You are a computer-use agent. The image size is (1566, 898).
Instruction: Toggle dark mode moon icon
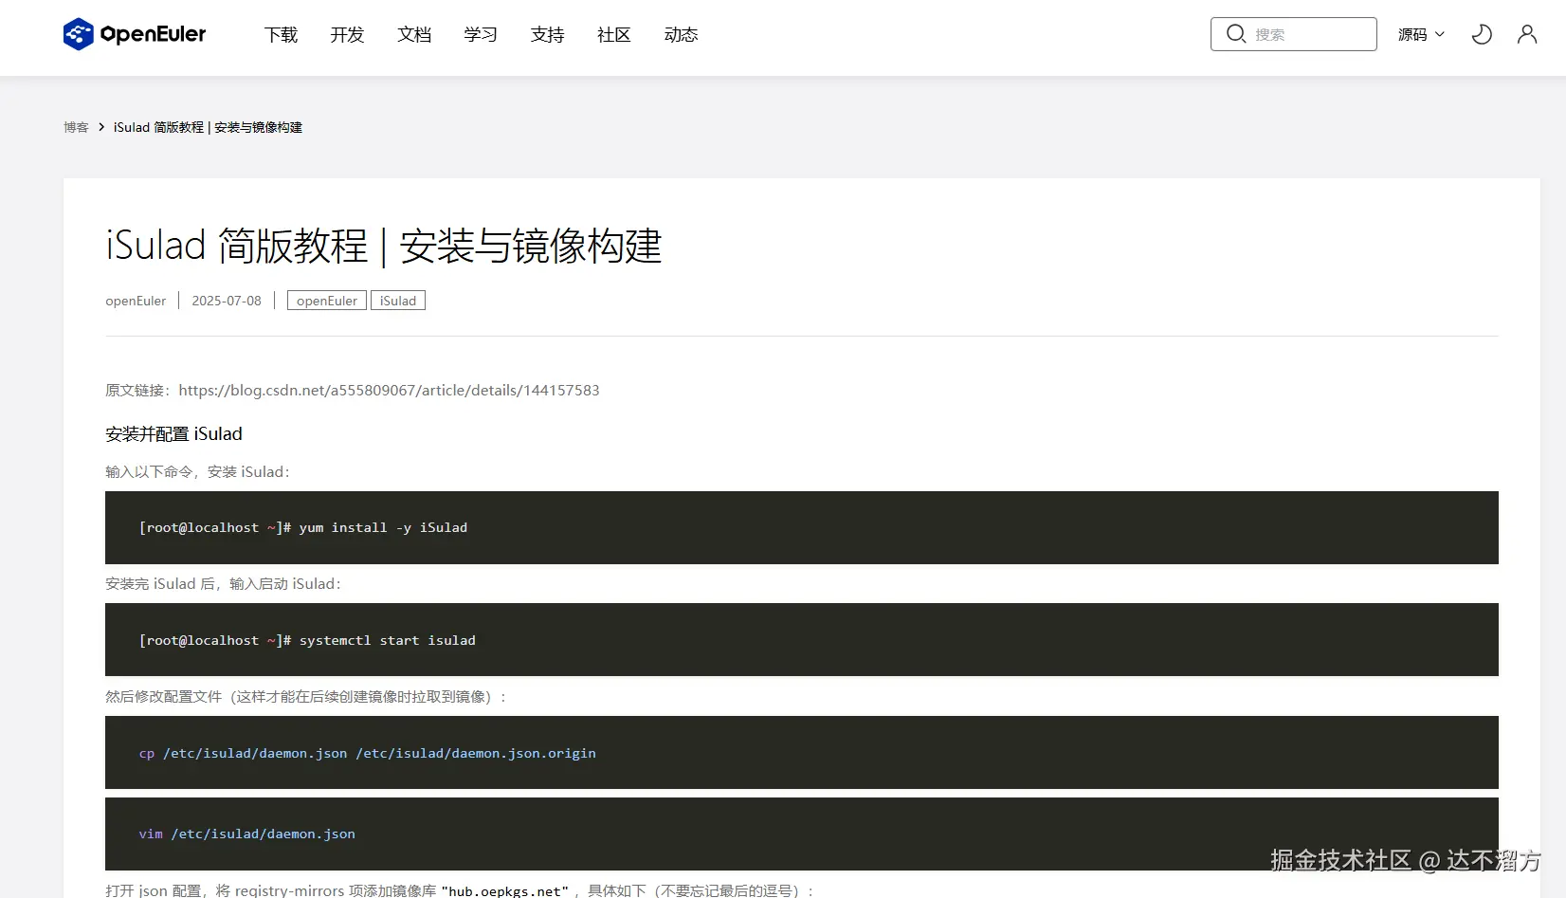tap(1482, 34)
